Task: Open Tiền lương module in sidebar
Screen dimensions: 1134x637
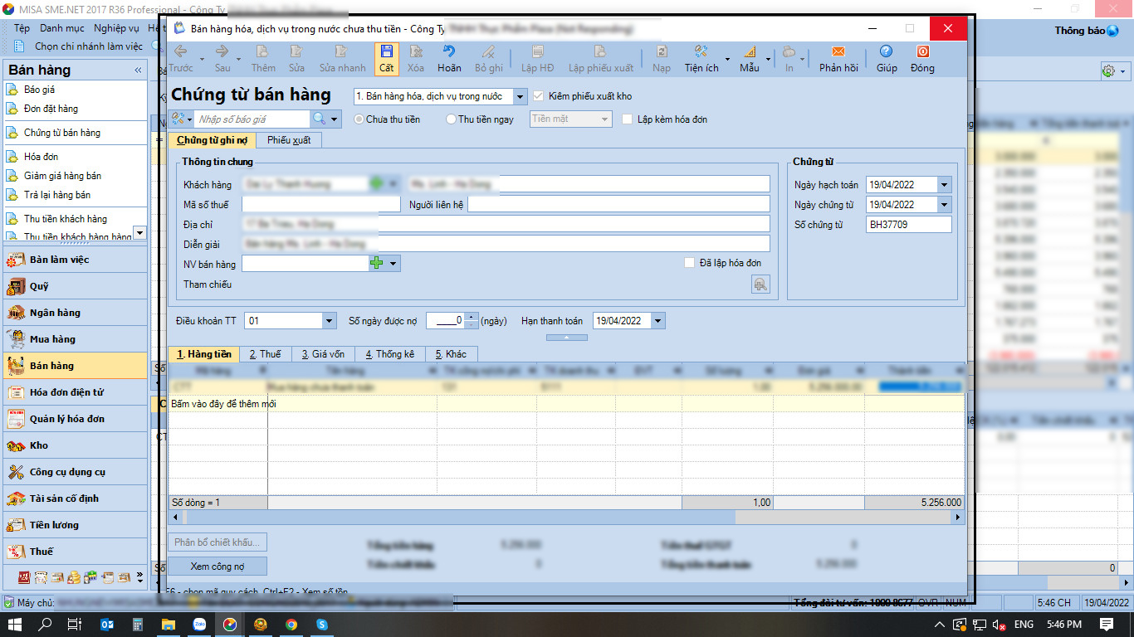Action: tap(75, 525)
